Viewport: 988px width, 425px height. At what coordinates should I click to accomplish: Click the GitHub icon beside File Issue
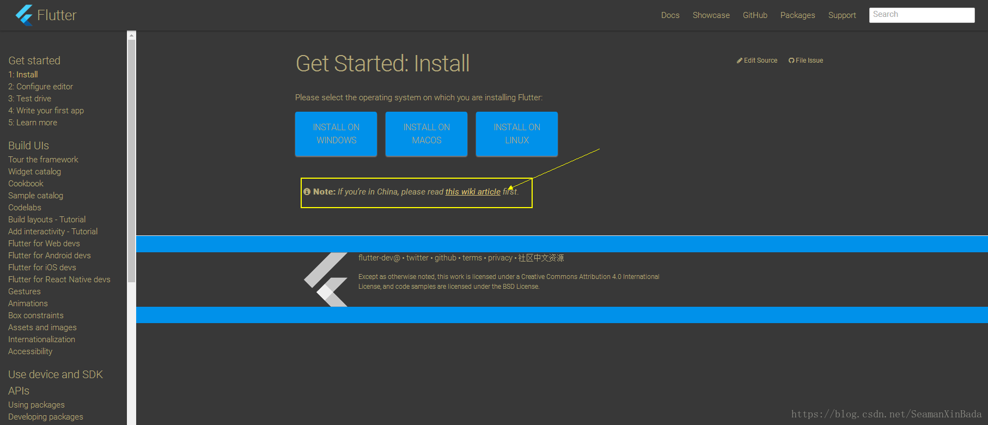791,60
